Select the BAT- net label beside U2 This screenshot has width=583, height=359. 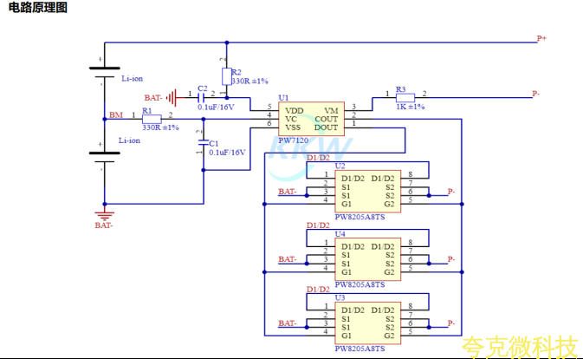[288, 192]
